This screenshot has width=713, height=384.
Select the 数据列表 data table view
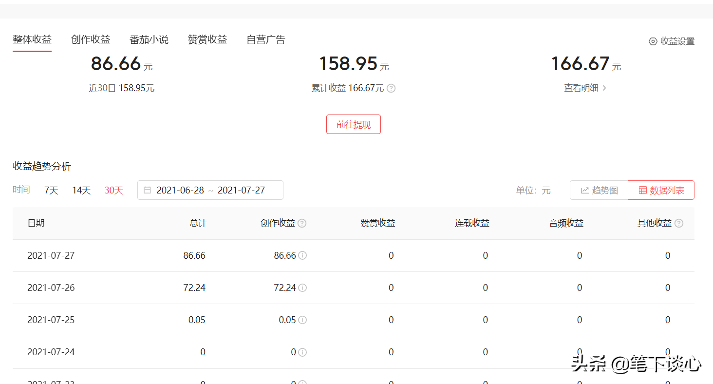click(x=661, y=190)
